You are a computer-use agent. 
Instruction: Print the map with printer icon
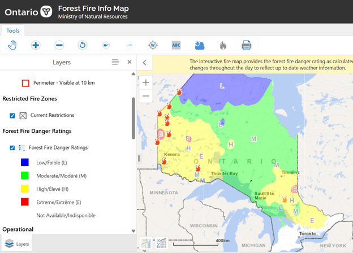(x=247, y=45)
